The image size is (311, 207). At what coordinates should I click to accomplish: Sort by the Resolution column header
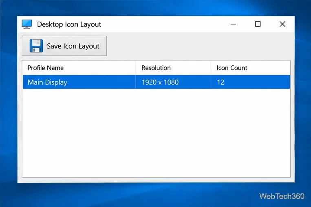pos(173,68)
